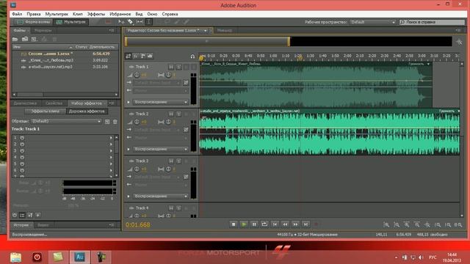Click Track 1 stereo pan knob
Screen dimensions: 470x264
pyautogui.click(x=168, y=75)
